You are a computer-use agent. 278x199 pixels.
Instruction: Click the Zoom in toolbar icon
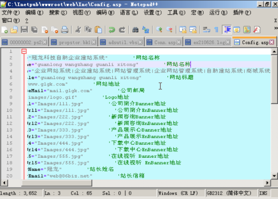click(x=159, y=30)
